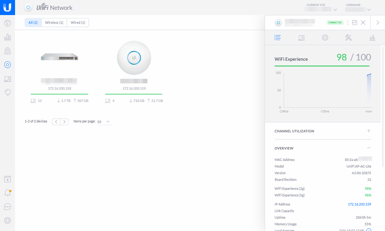Select the Wired devices tab
Screen dimensions: 385x231
pyautogui.click(x=78, y=22)
